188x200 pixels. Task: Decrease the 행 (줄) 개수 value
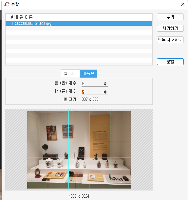coord(105,93)
